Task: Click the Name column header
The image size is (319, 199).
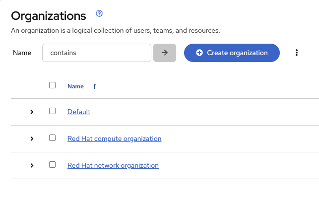Action: 75,86
